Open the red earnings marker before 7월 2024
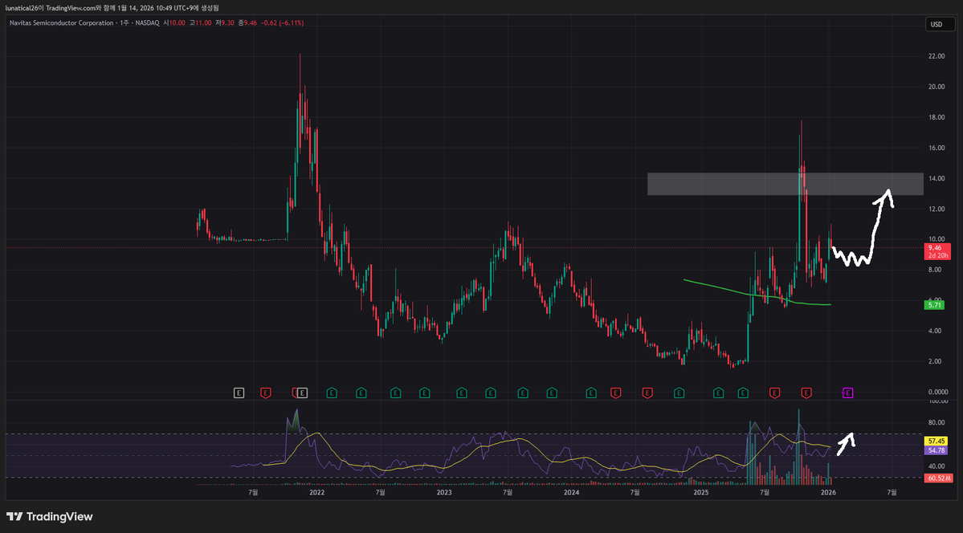The width and height of the screenshot is (963, 533). 615,393
